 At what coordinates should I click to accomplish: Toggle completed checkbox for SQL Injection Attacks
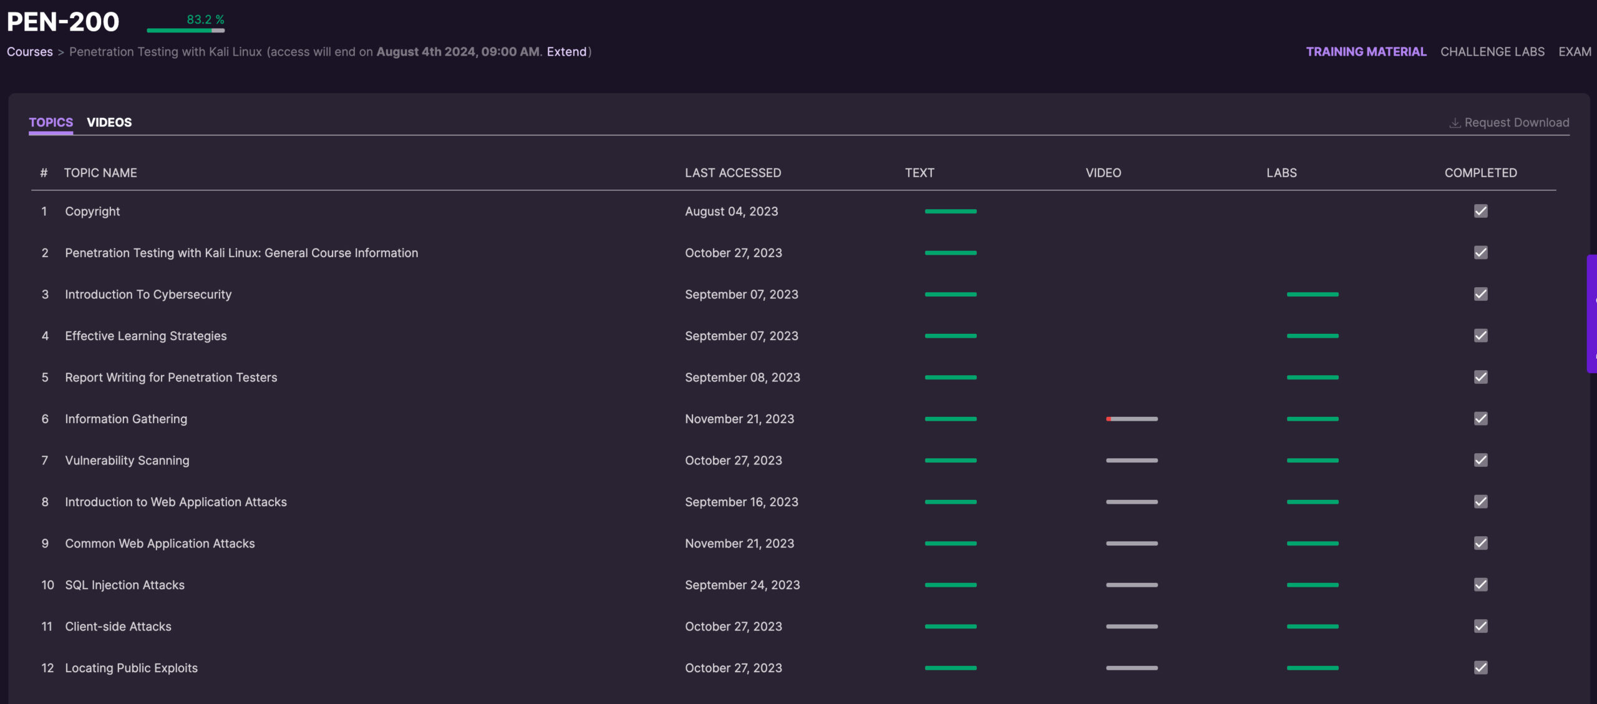point(1481,585)
